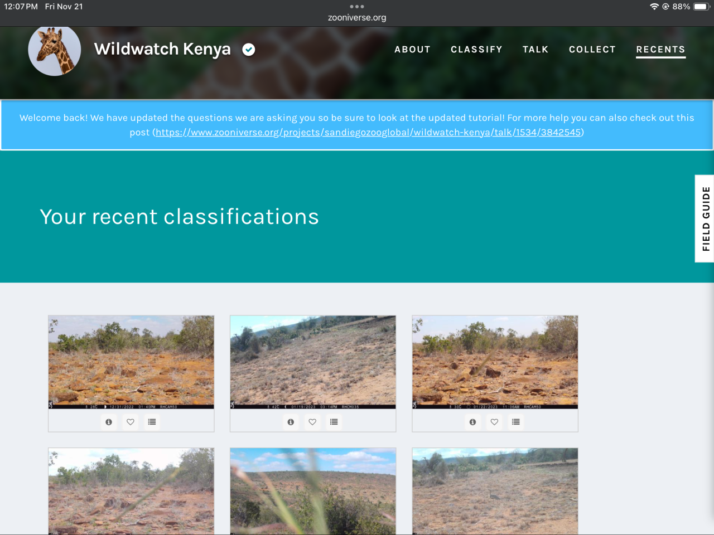Click the Wildwatch Kenya project title
This screenshot has height=535, width=714.
[162, 50]
